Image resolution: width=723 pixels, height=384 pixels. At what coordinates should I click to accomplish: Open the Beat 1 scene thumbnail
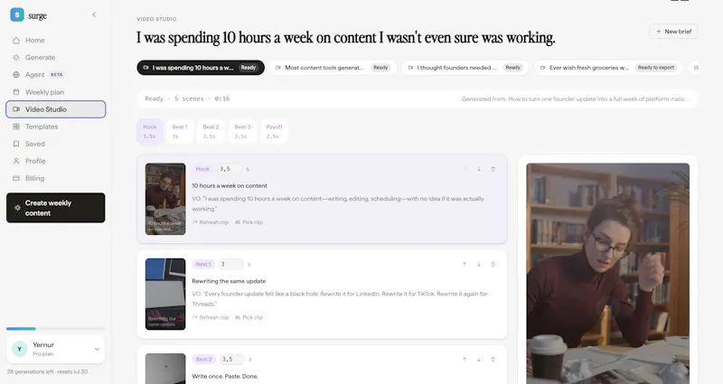point(165,295)
